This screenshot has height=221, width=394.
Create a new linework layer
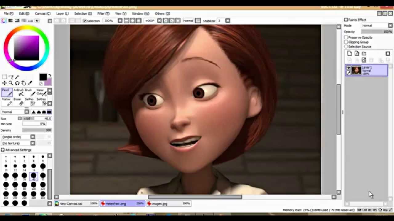click(356, 53)
